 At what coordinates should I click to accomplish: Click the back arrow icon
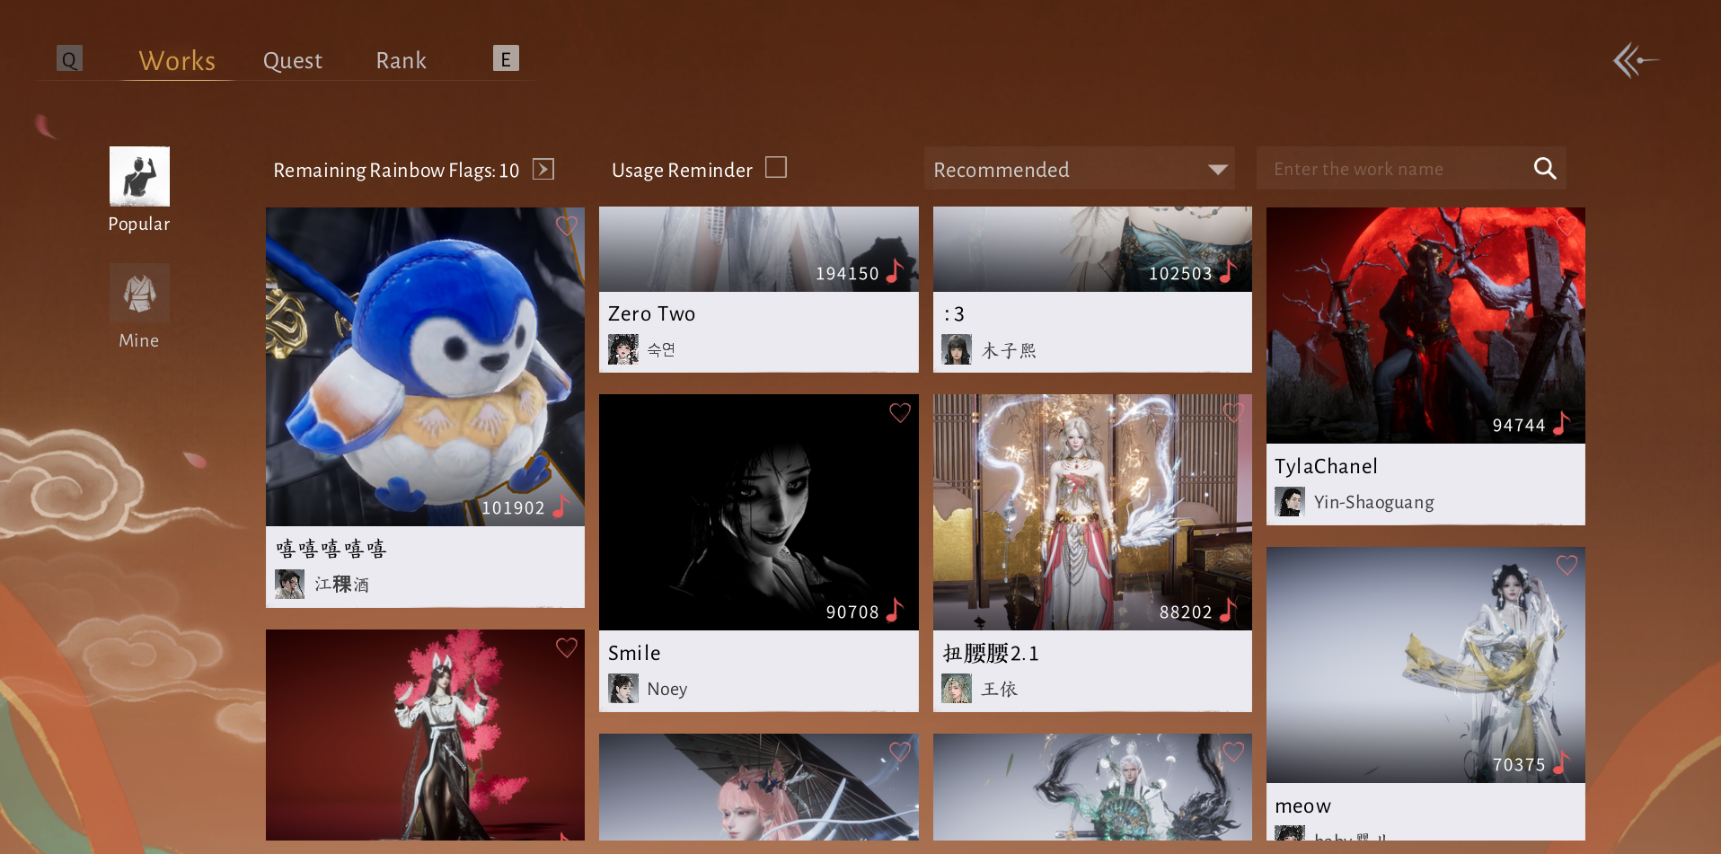pyautogui.click(x=1635, y=61)
